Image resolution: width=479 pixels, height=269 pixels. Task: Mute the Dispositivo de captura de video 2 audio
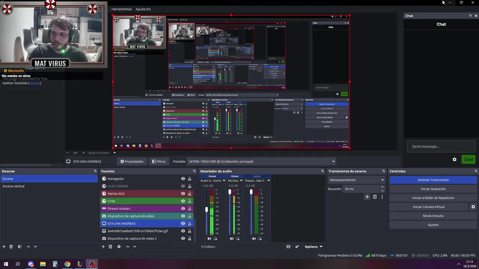pos(254,239)
